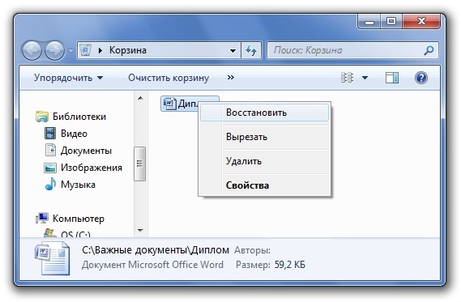Go forward with the Forward arrow button

54,50
